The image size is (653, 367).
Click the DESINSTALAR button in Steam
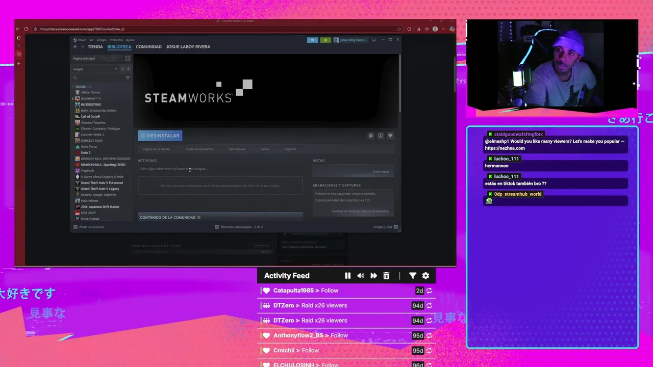[160, 136]
